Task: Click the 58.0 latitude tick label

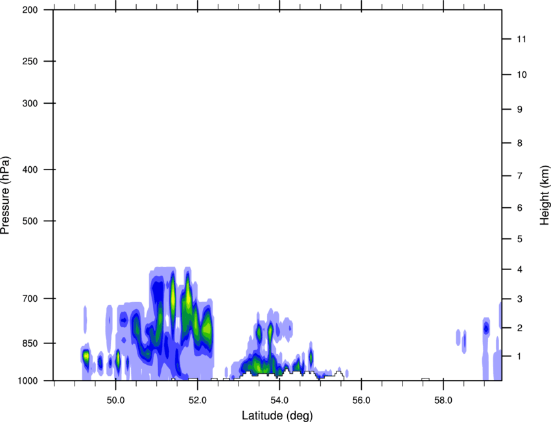Action: 443,401
